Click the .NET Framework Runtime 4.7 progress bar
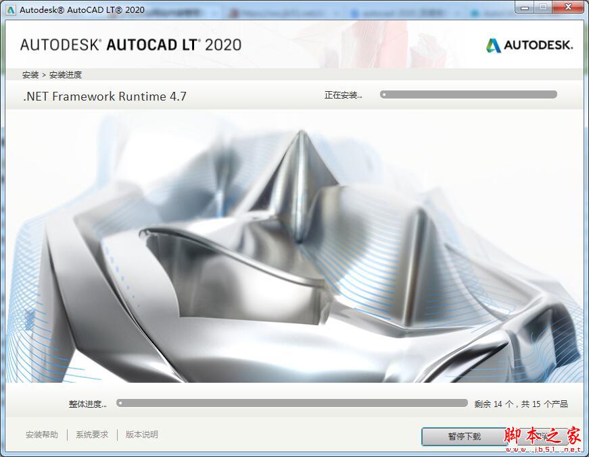Image resolution: width=589 pixels, height=457 pixels. coord(469,95)
